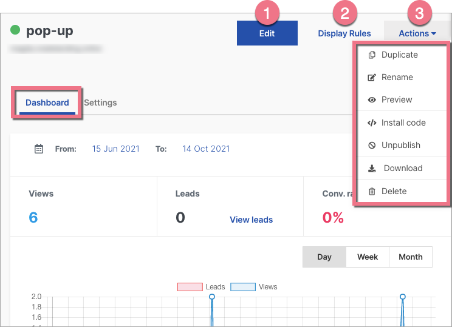Open the Dashboard tab
This screenshot has width=452, height=327.
(x=47, y=103)
